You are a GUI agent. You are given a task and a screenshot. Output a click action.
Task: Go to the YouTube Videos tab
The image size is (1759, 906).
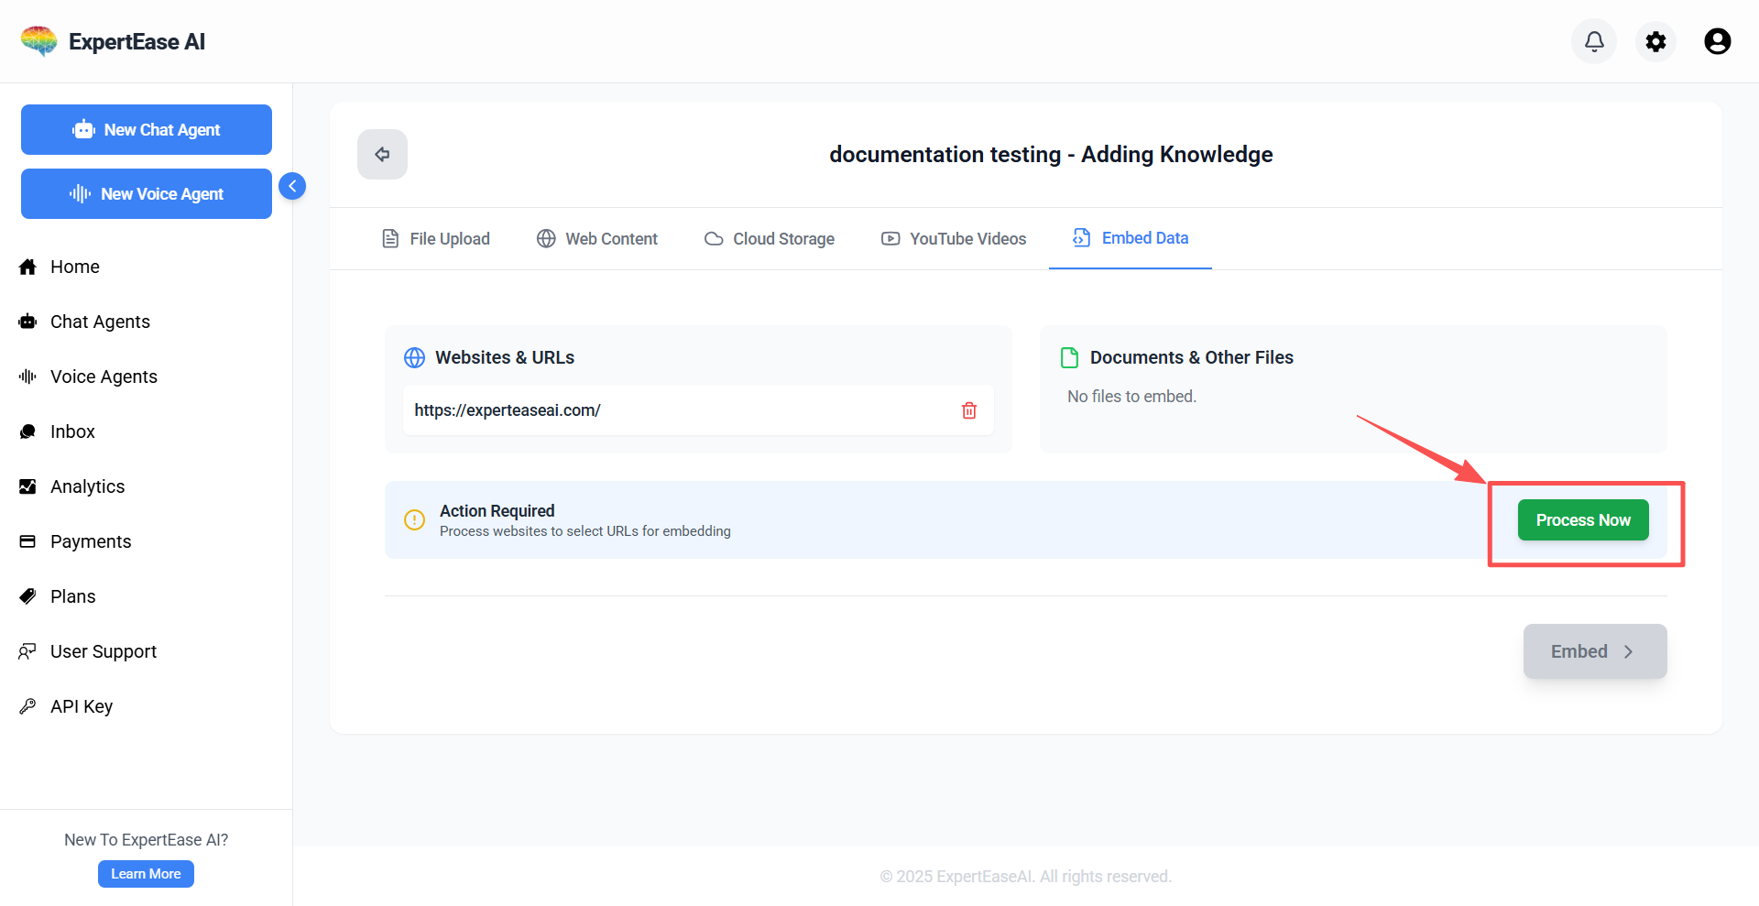(x=954, y=239)
